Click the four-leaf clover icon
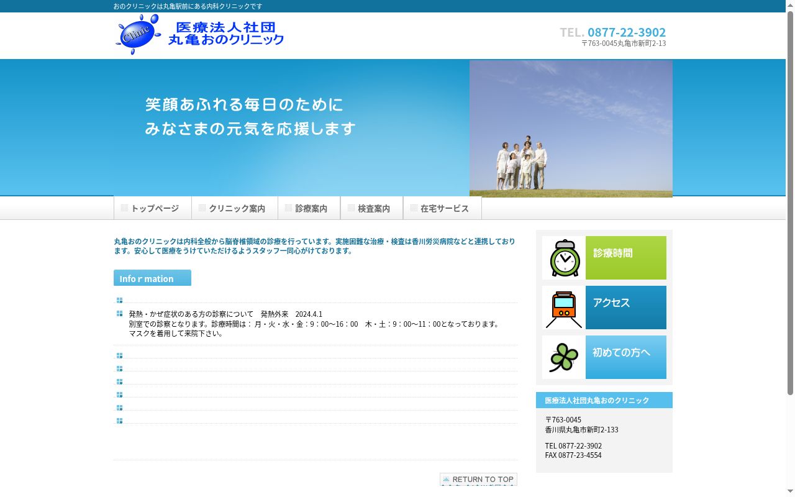 click(x=564, y=357)
